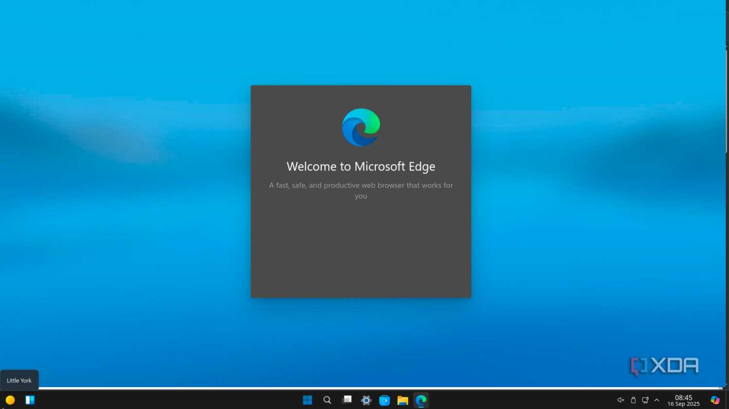
Task: Switch to Microsoft Edge taskbar icon
Action: [x=421, y=400]
